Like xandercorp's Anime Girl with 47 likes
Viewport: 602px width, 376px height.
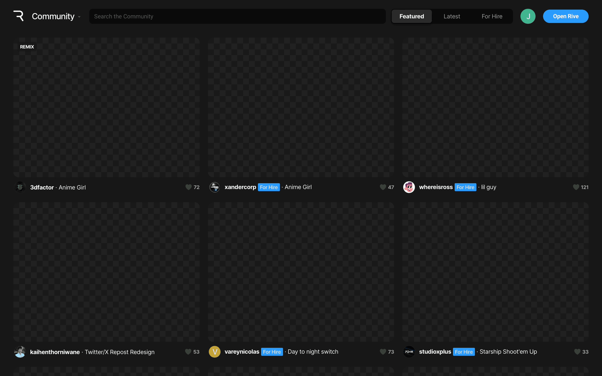[383, 187]
